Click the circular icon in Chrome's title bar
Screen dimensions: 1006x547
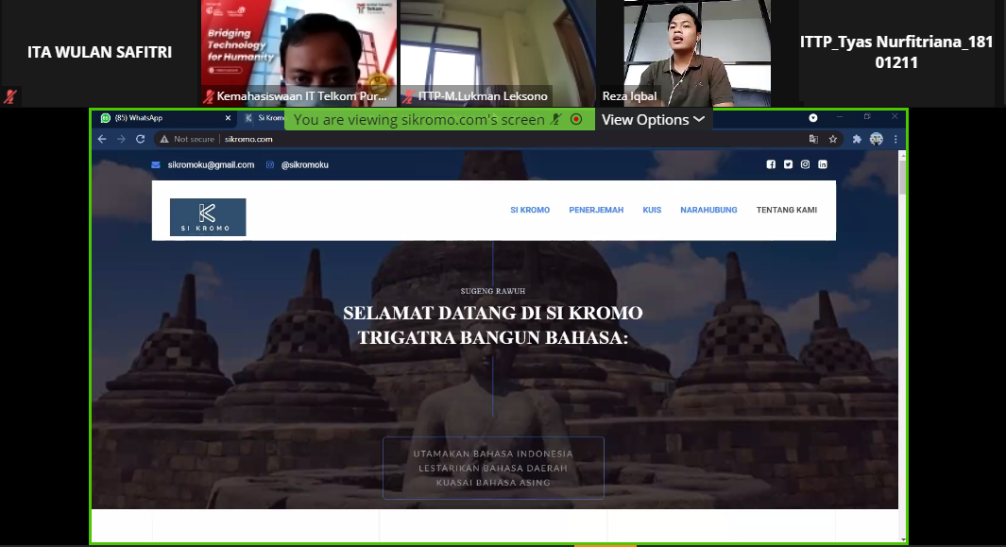813,117
